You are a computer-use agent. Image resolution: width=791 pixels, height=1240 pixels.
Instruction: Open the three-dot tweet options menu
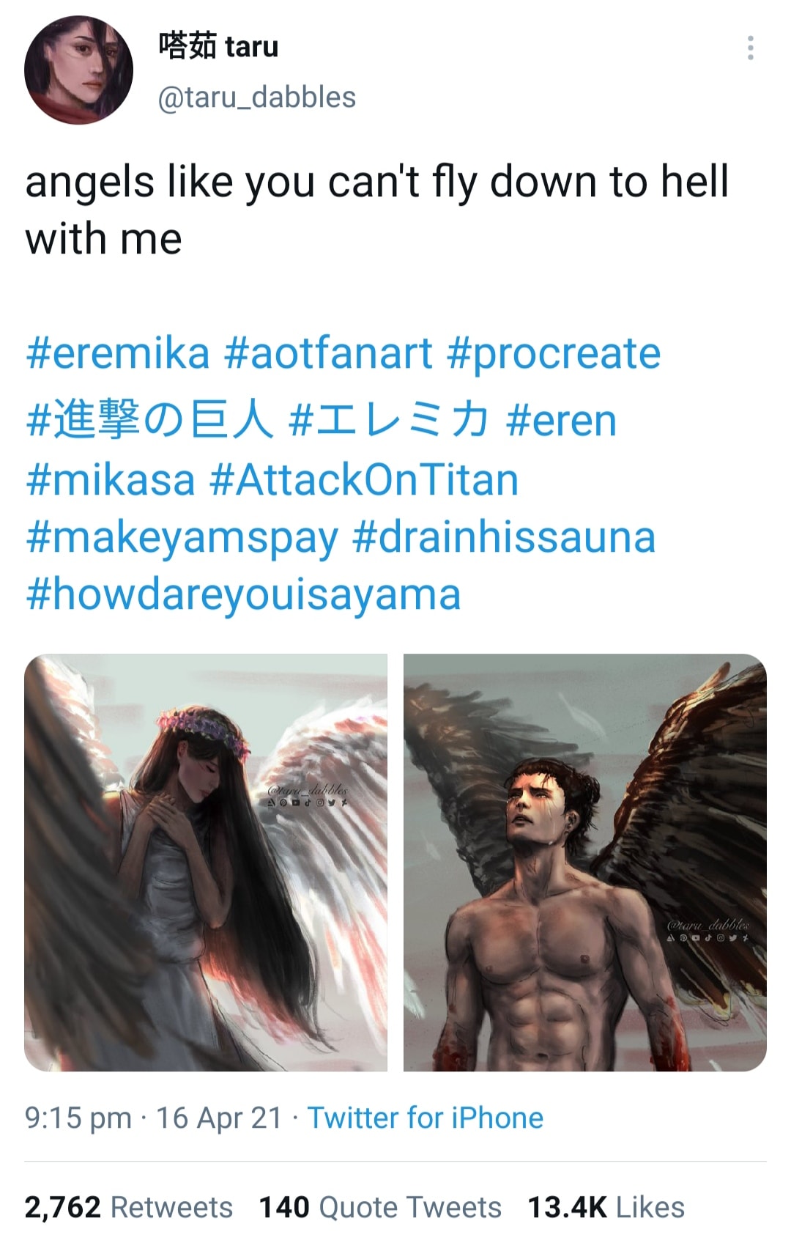pyautogui.click(x=750, y=48)
